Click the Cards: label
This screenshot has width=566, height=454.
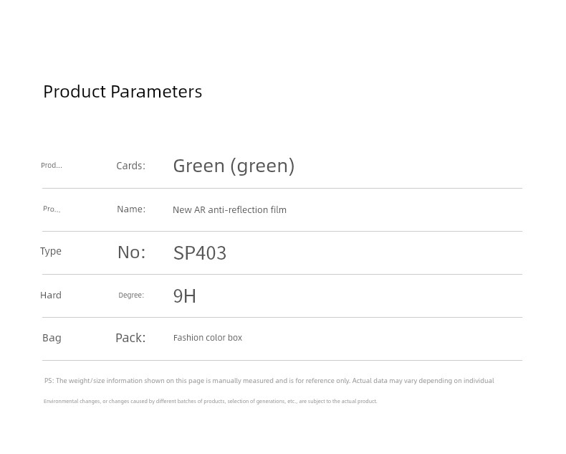click(130, 166)
